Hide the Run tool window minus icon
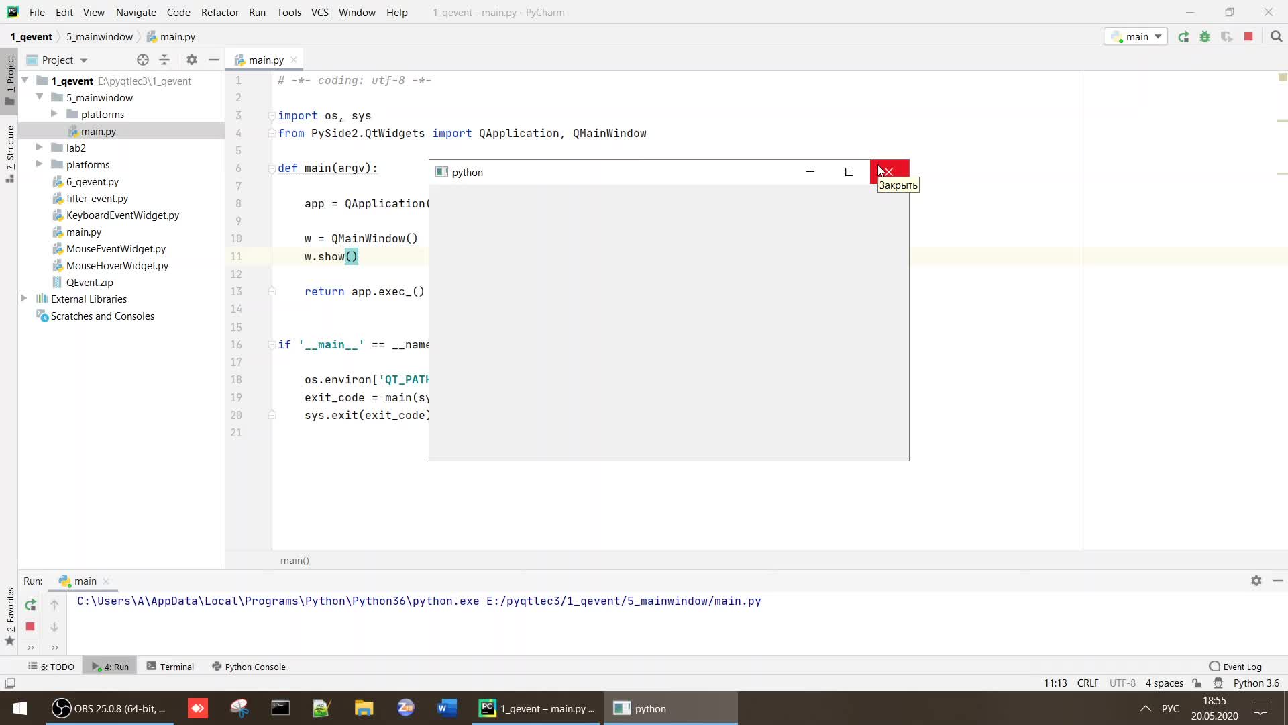Screen dimensions: 1288x725 point(1278,581)
